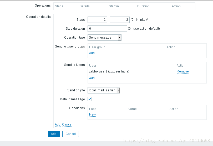
Task: Click the Duration column header
Action: pyautogui.click(x=143, y=6)
